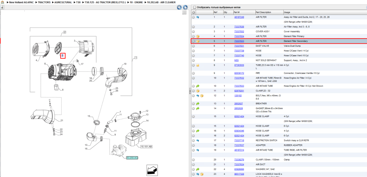Open 'AGRICULTURAL' breadcrumb
The width and height of the screenshot is (367, 177).
click(x=63, y=2)
